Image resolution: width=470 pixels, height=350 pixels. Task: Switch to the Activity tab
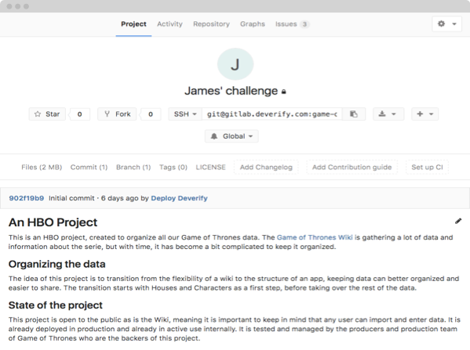(169, 24)
